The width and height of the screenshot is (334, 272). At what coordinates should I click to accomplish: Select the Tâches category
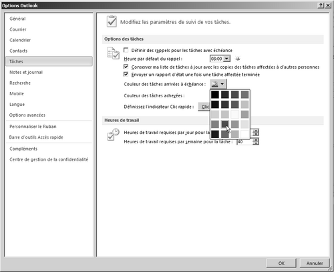click(49, 61)
